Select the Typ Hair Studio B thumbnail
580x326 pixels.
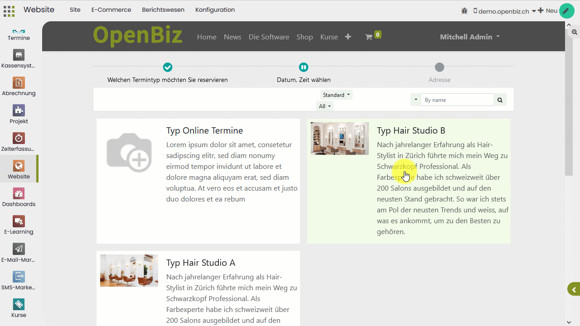pyautogui.click(x=340, y=139)
